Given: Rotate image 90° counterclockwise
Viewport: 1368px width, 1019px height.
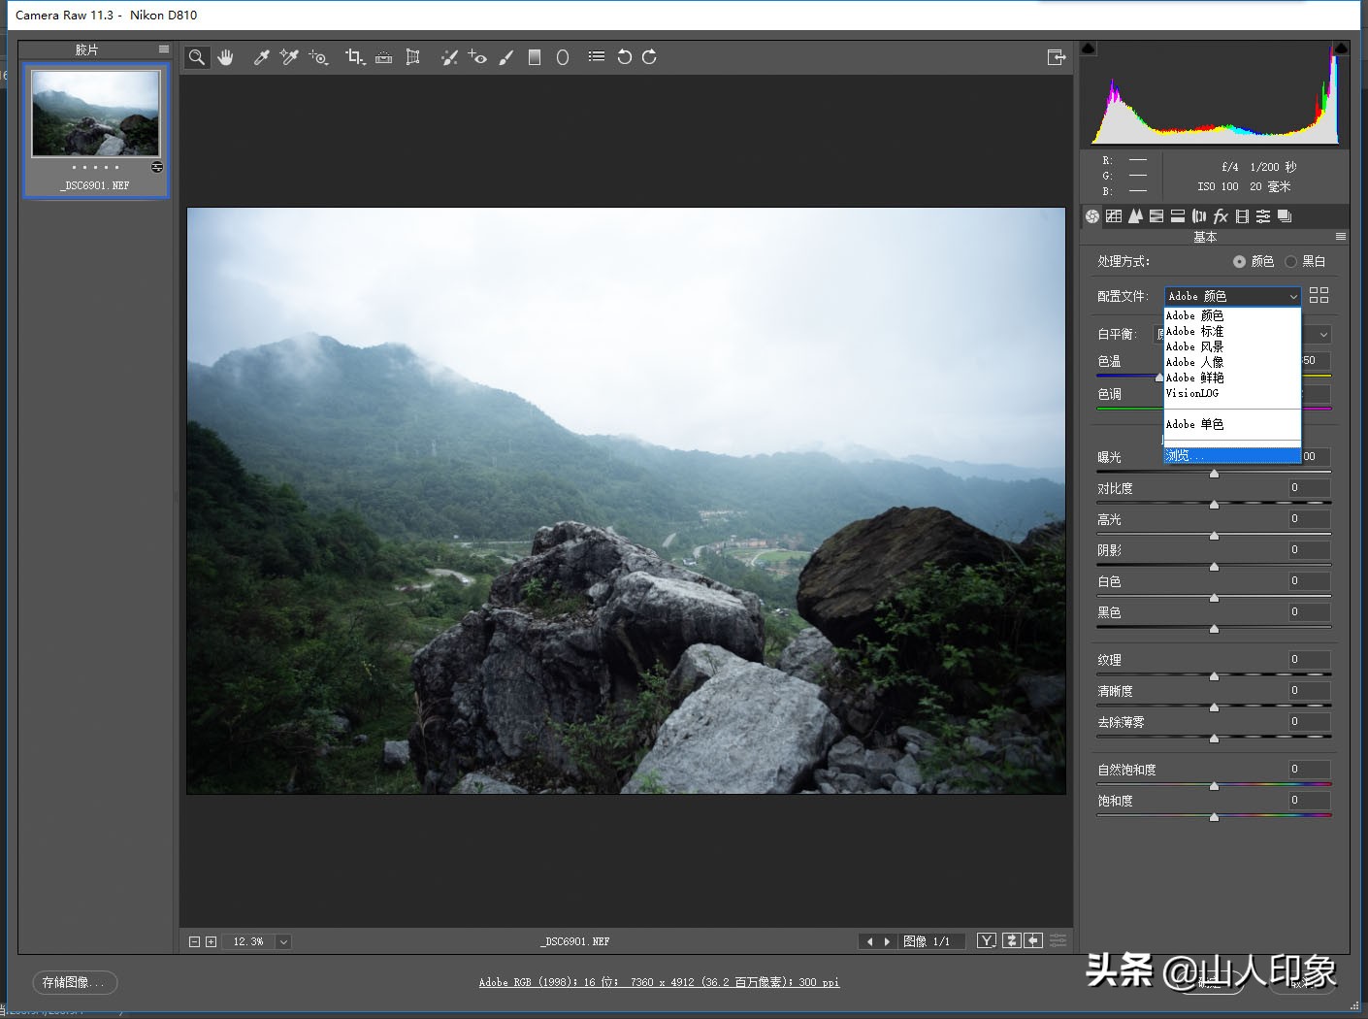Looking at the screenshot, I should coord(624,57).
